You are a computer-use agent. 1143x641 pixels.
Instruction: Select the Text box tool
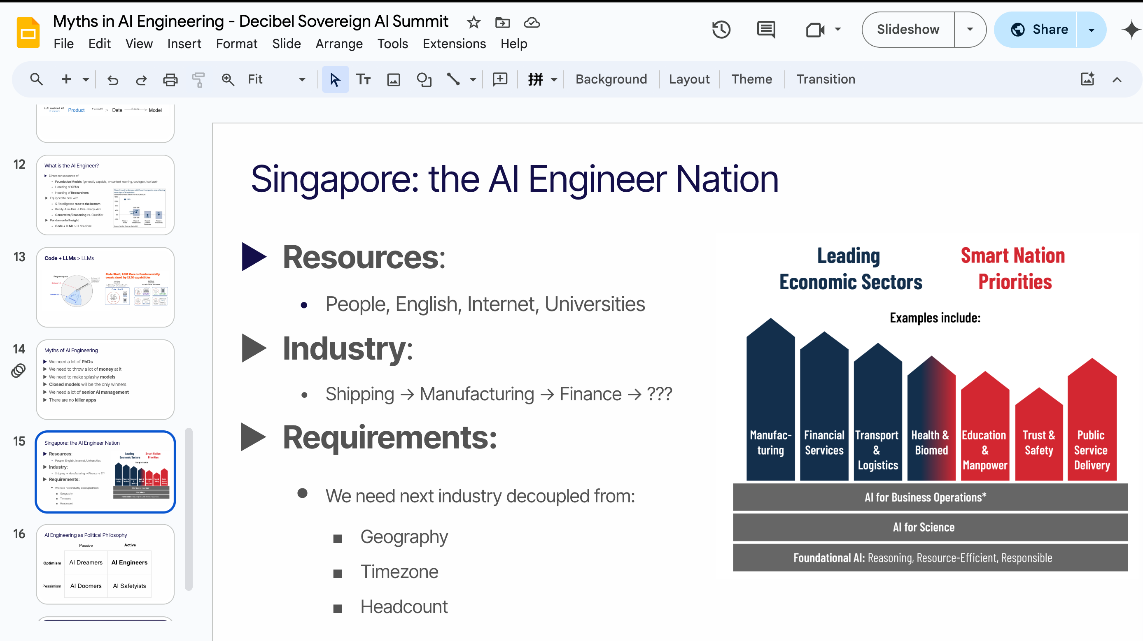364,79
